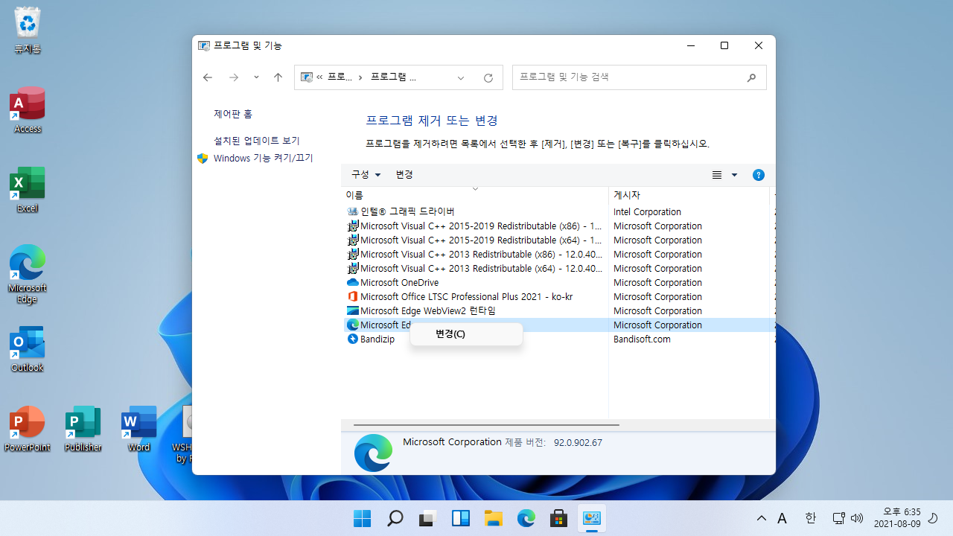Toggle the IME A input indicator
Screen dimensions: 953x536
point(783,518)
